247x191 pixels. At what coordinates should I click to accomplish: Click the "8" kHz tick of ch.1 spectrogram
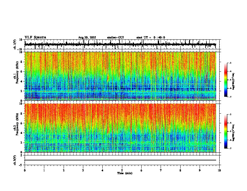[22, 62]
